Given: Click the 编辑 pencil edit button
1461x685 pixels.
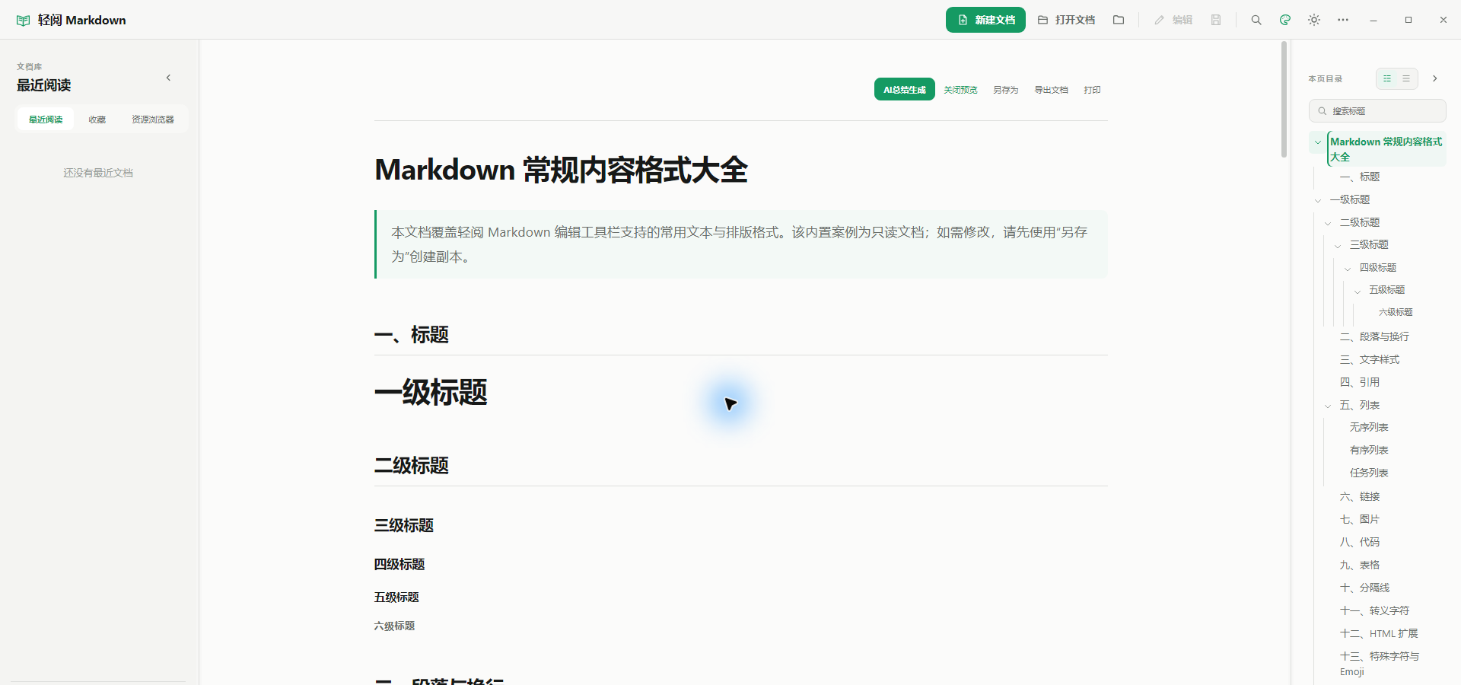Looking at the screenshot, I should click(x=1173, y=20).
